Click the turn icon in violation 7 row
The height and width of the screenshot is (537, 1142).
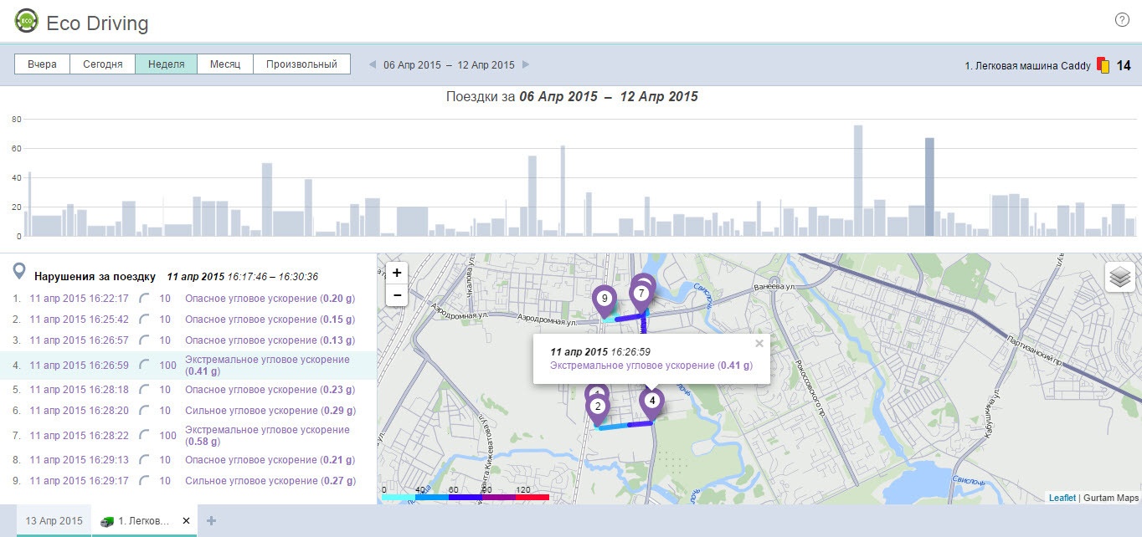[144, 435]
